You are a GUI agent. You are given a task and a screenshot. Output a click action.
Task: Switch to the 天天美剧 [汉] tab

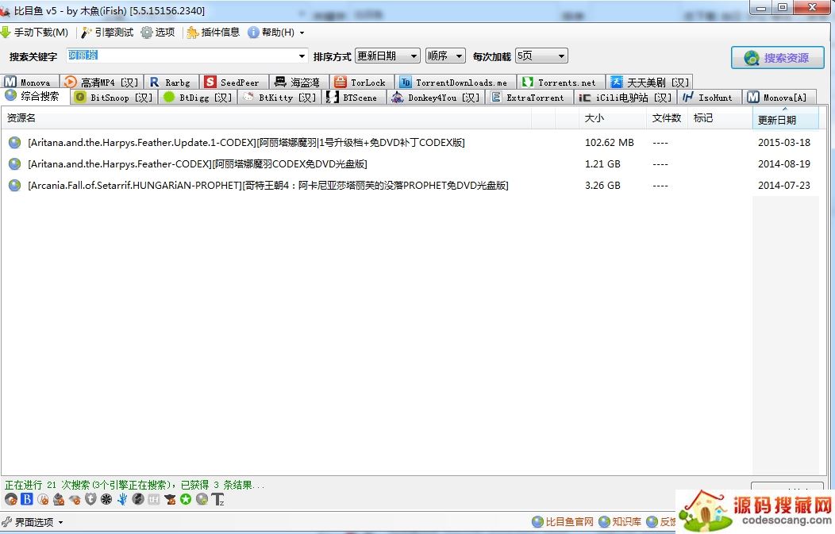(x=649, y=82)
